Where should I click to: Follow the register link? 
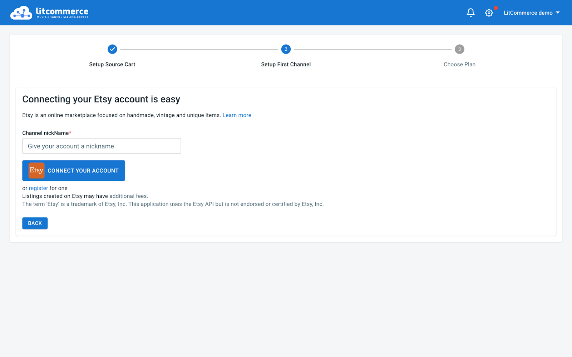[38, 188]
